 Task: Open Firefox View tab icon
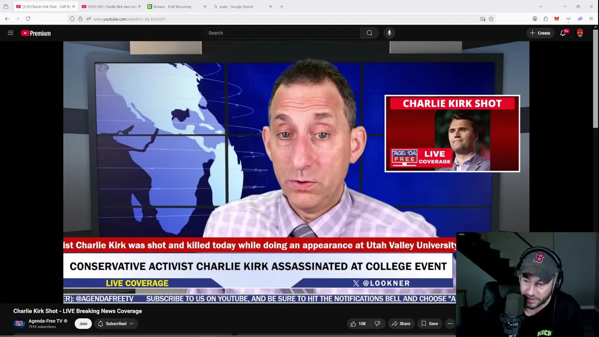click(6, 7)
